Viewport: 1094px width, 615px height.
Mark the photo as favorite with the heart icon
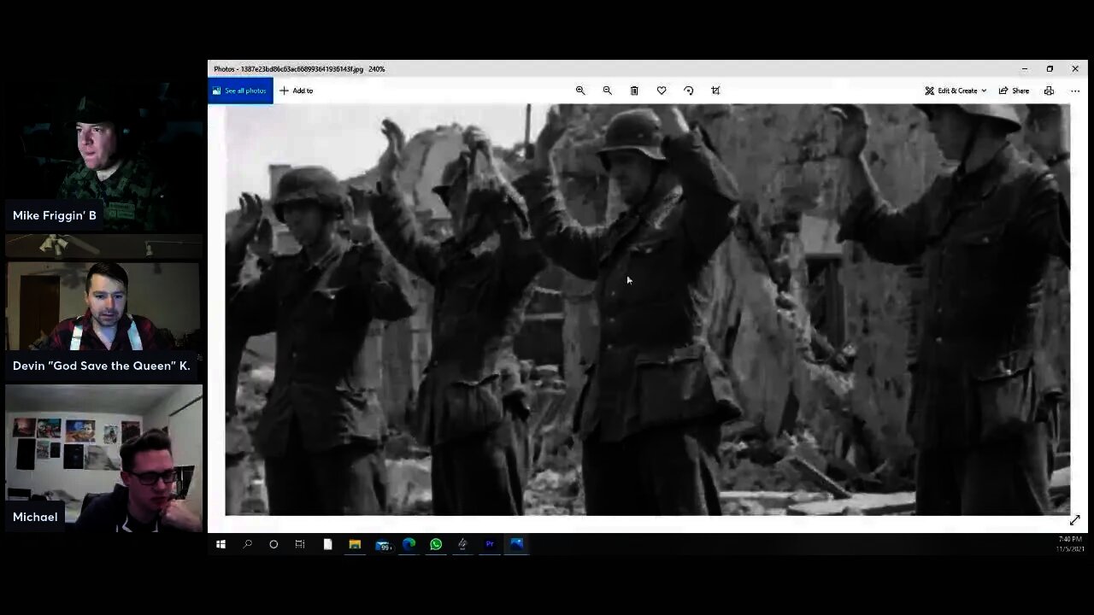pyautogui.click(x=662, y=91)
